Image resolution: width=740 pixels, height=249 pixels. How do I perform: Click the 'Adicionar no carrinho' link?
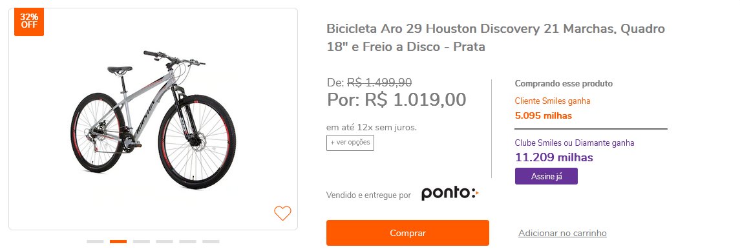562,233
